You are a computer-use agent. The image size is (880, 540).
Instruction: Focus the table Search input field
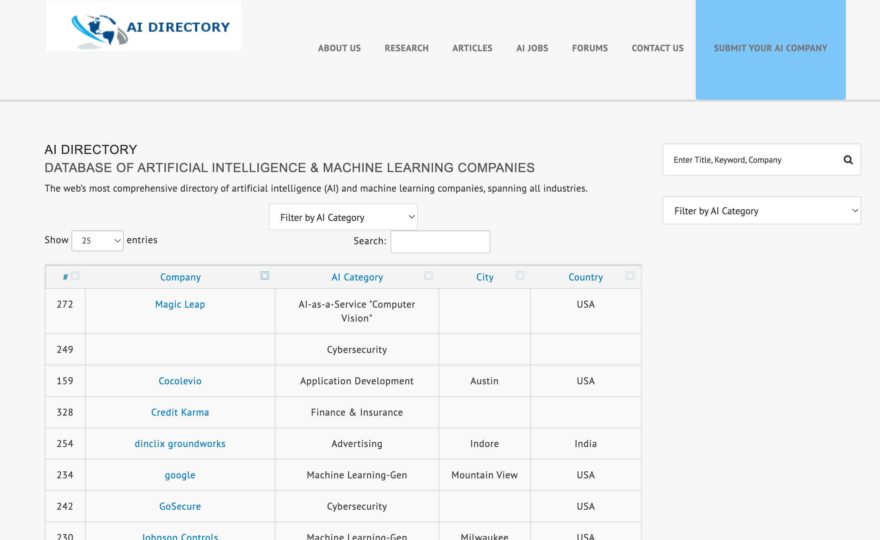440,242
